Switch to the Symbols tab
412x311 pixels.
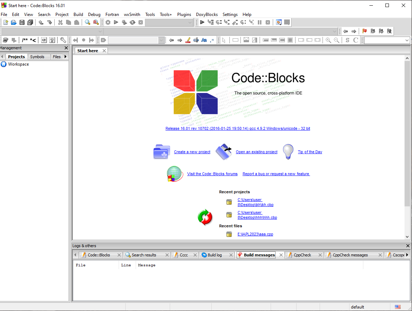[x=37, y=57]
